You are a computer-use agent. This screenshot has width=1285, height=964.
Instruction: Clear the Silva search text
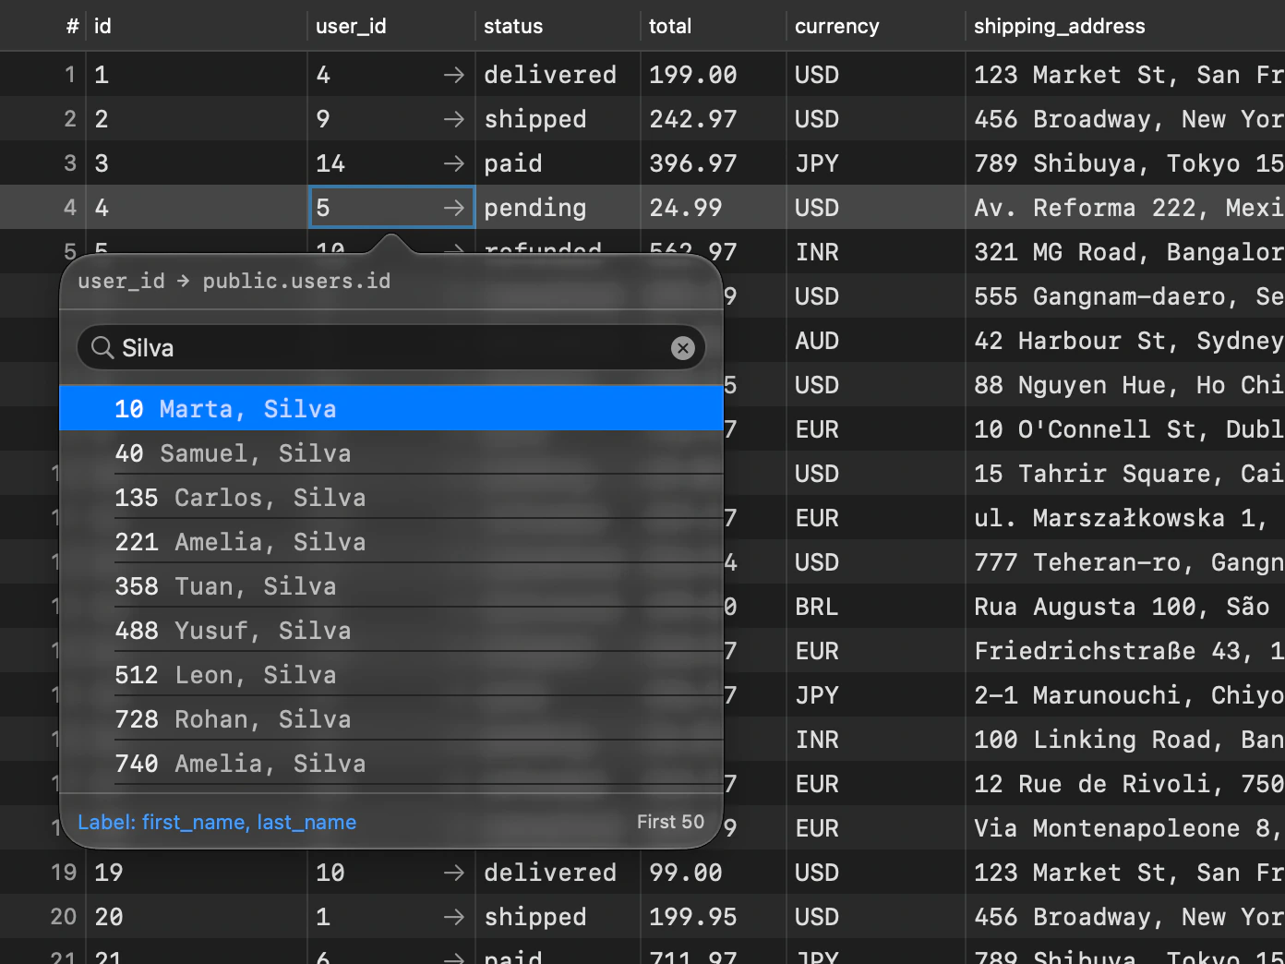click(x=683, y=348)
